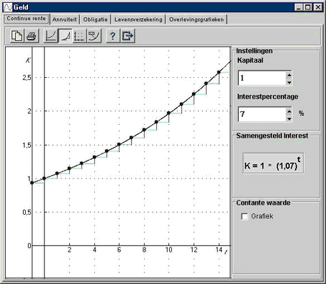
Task: Open the Annuiteit tab
Action: click(65, 19)
